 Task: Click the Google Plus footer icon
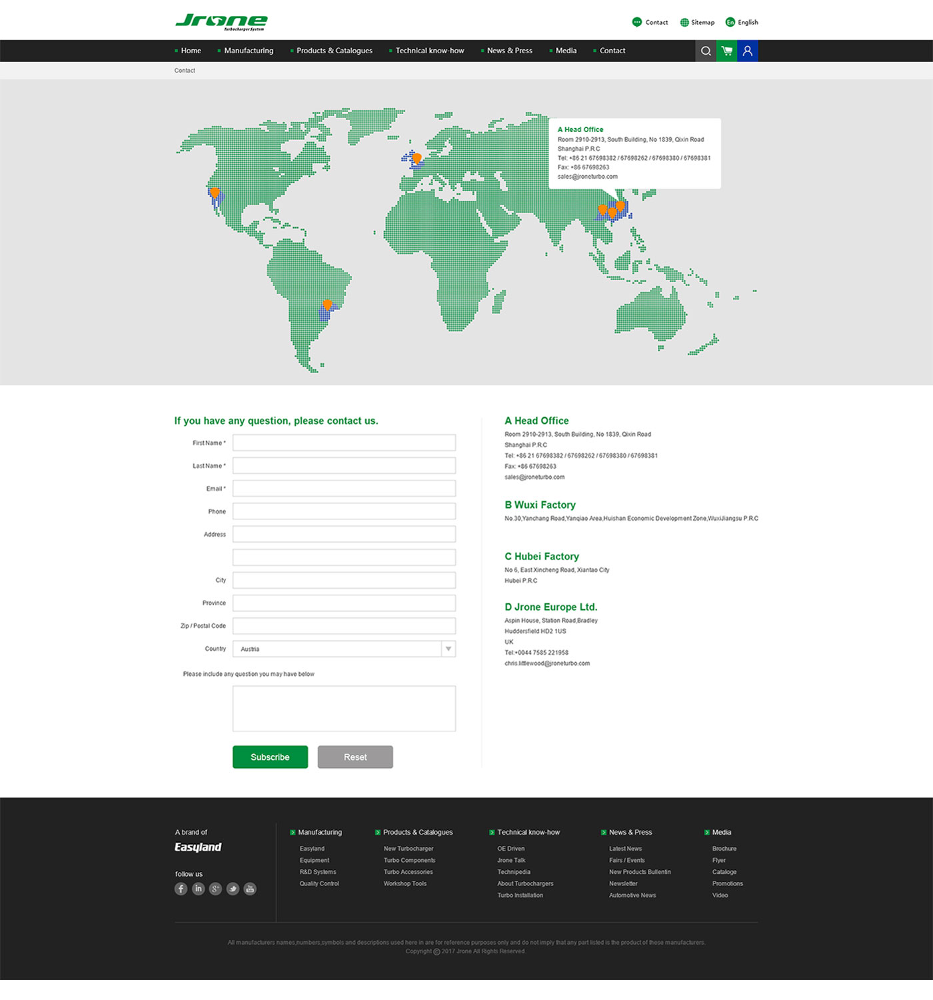coord(215,889)
